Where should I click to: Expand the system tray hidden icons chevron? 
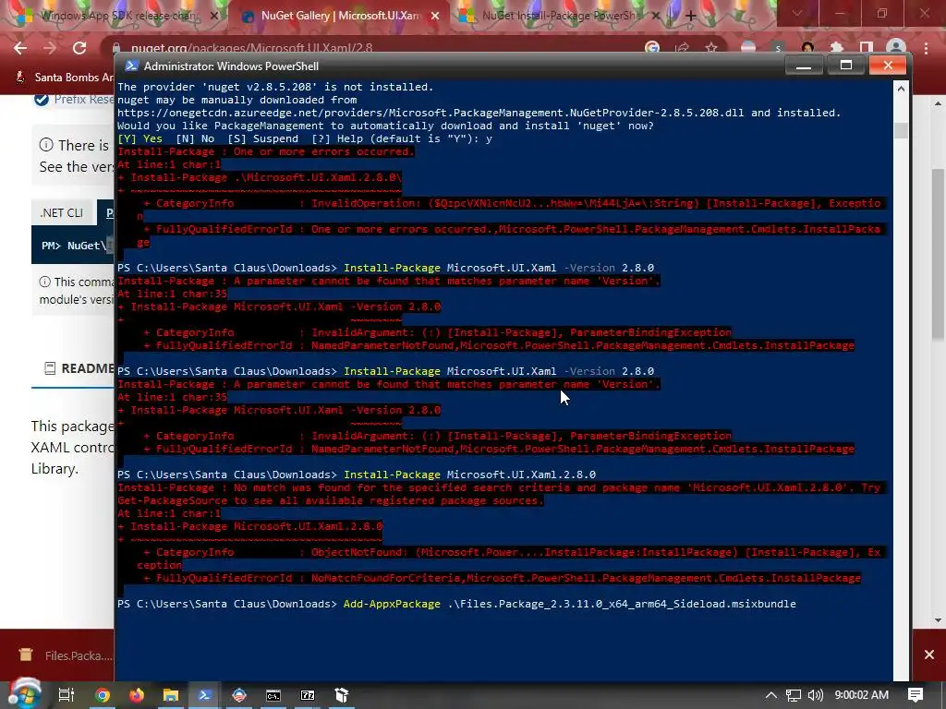pos(771,695)
